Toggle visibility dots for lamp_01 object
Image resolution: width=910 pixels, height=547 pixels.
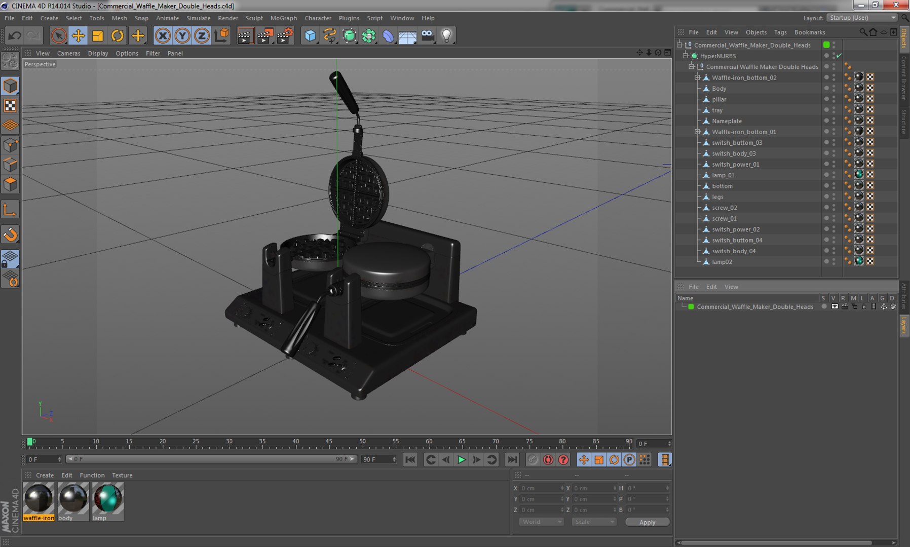coord(834,175)
